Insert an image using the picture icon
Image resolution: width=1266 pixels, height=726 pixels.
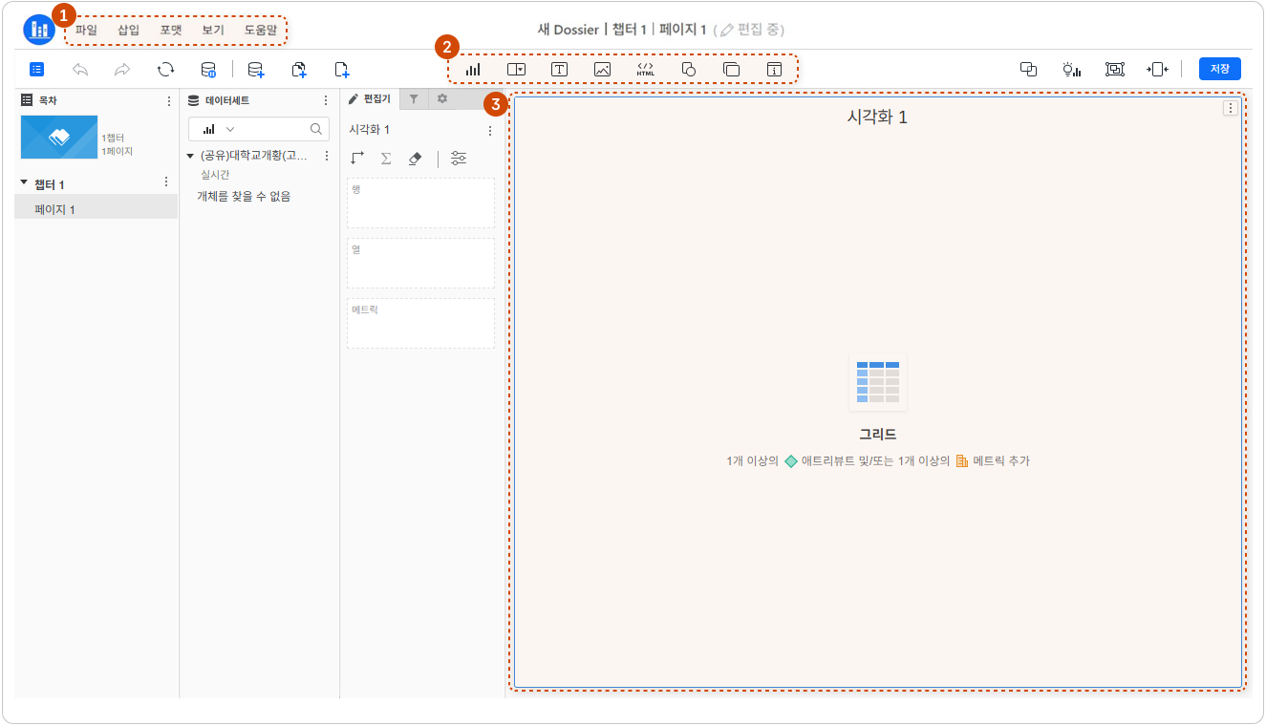pos(602,69)
